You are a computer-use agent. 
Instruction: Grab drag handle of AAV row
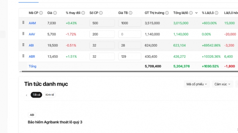click(23, 34)
